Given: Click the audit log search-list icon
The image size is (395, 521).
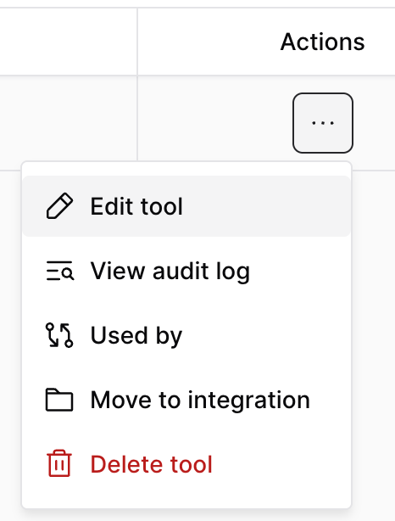Looking at the screenshot, I should click(59, 271).
